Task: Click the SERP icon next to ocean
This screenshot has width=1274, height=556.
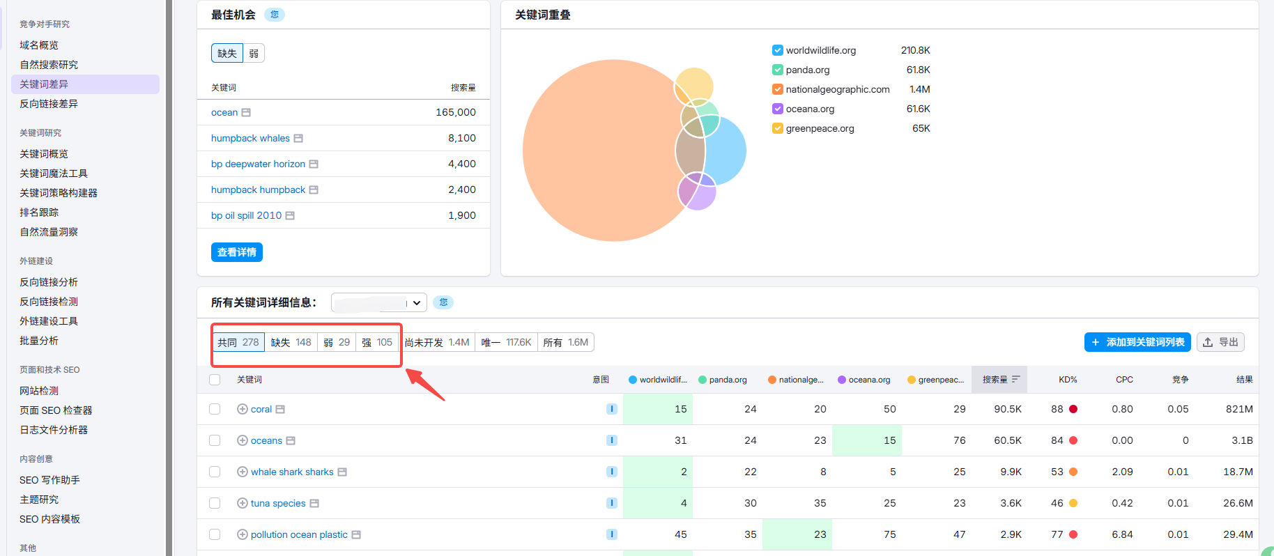Action: point(246,112)
